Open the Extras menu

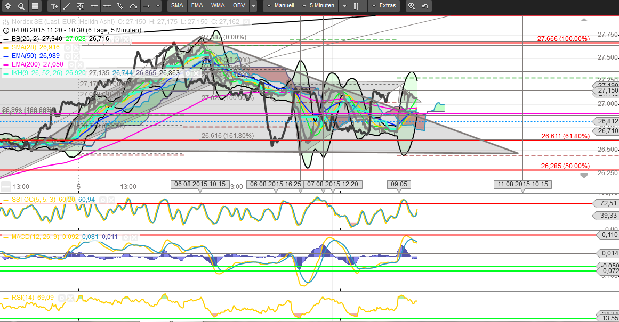click(x=384, y=6)
